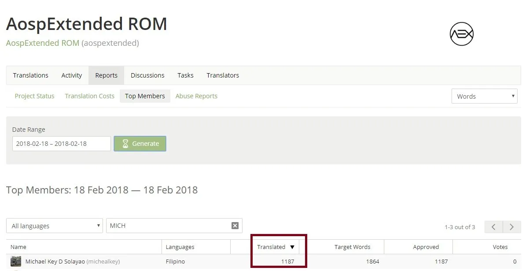Clear the MICH search field

click(235, 226)
